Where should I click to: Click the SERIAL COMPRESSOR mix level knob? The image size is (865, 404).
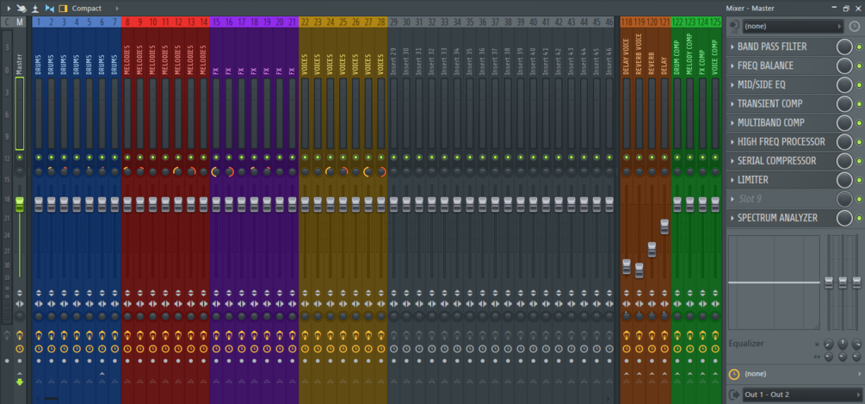[844, 161]
